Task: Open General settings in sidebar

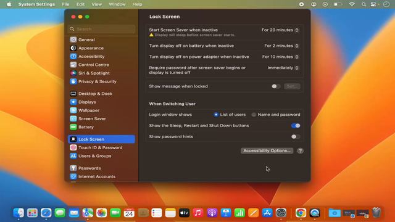Action: click(101, 39)
